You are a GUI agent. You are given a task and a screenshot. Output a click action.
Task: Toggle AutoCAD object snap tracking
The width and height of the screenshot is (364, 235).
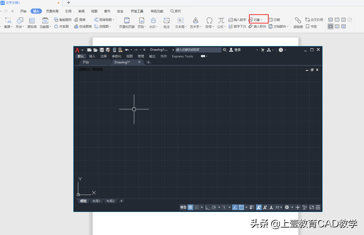point(235,207)
